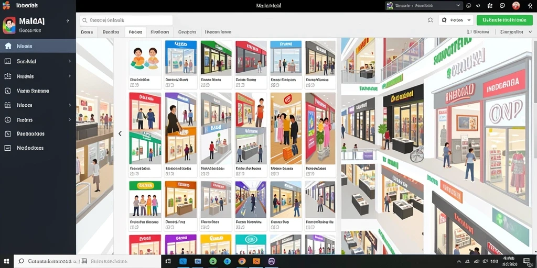Image resolution: width=537 pixels, height=268 pixels.
Task: Click the person silhouette icon left of the white dropdown
Action: coord(431,20)
